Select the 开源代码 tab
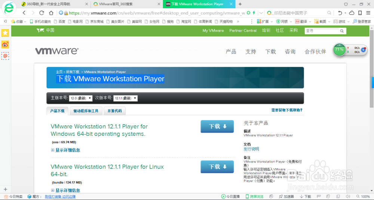The height and width of the screenshot is (200, 374). (114, 111)
